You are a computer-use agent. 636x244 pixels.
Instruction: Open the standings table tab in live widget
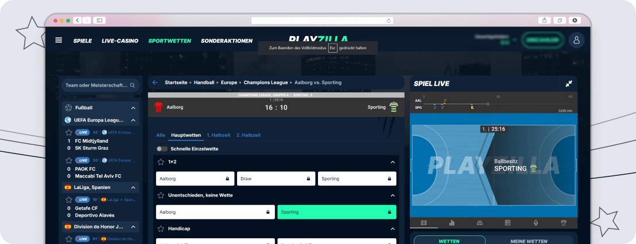click(507, 223)
